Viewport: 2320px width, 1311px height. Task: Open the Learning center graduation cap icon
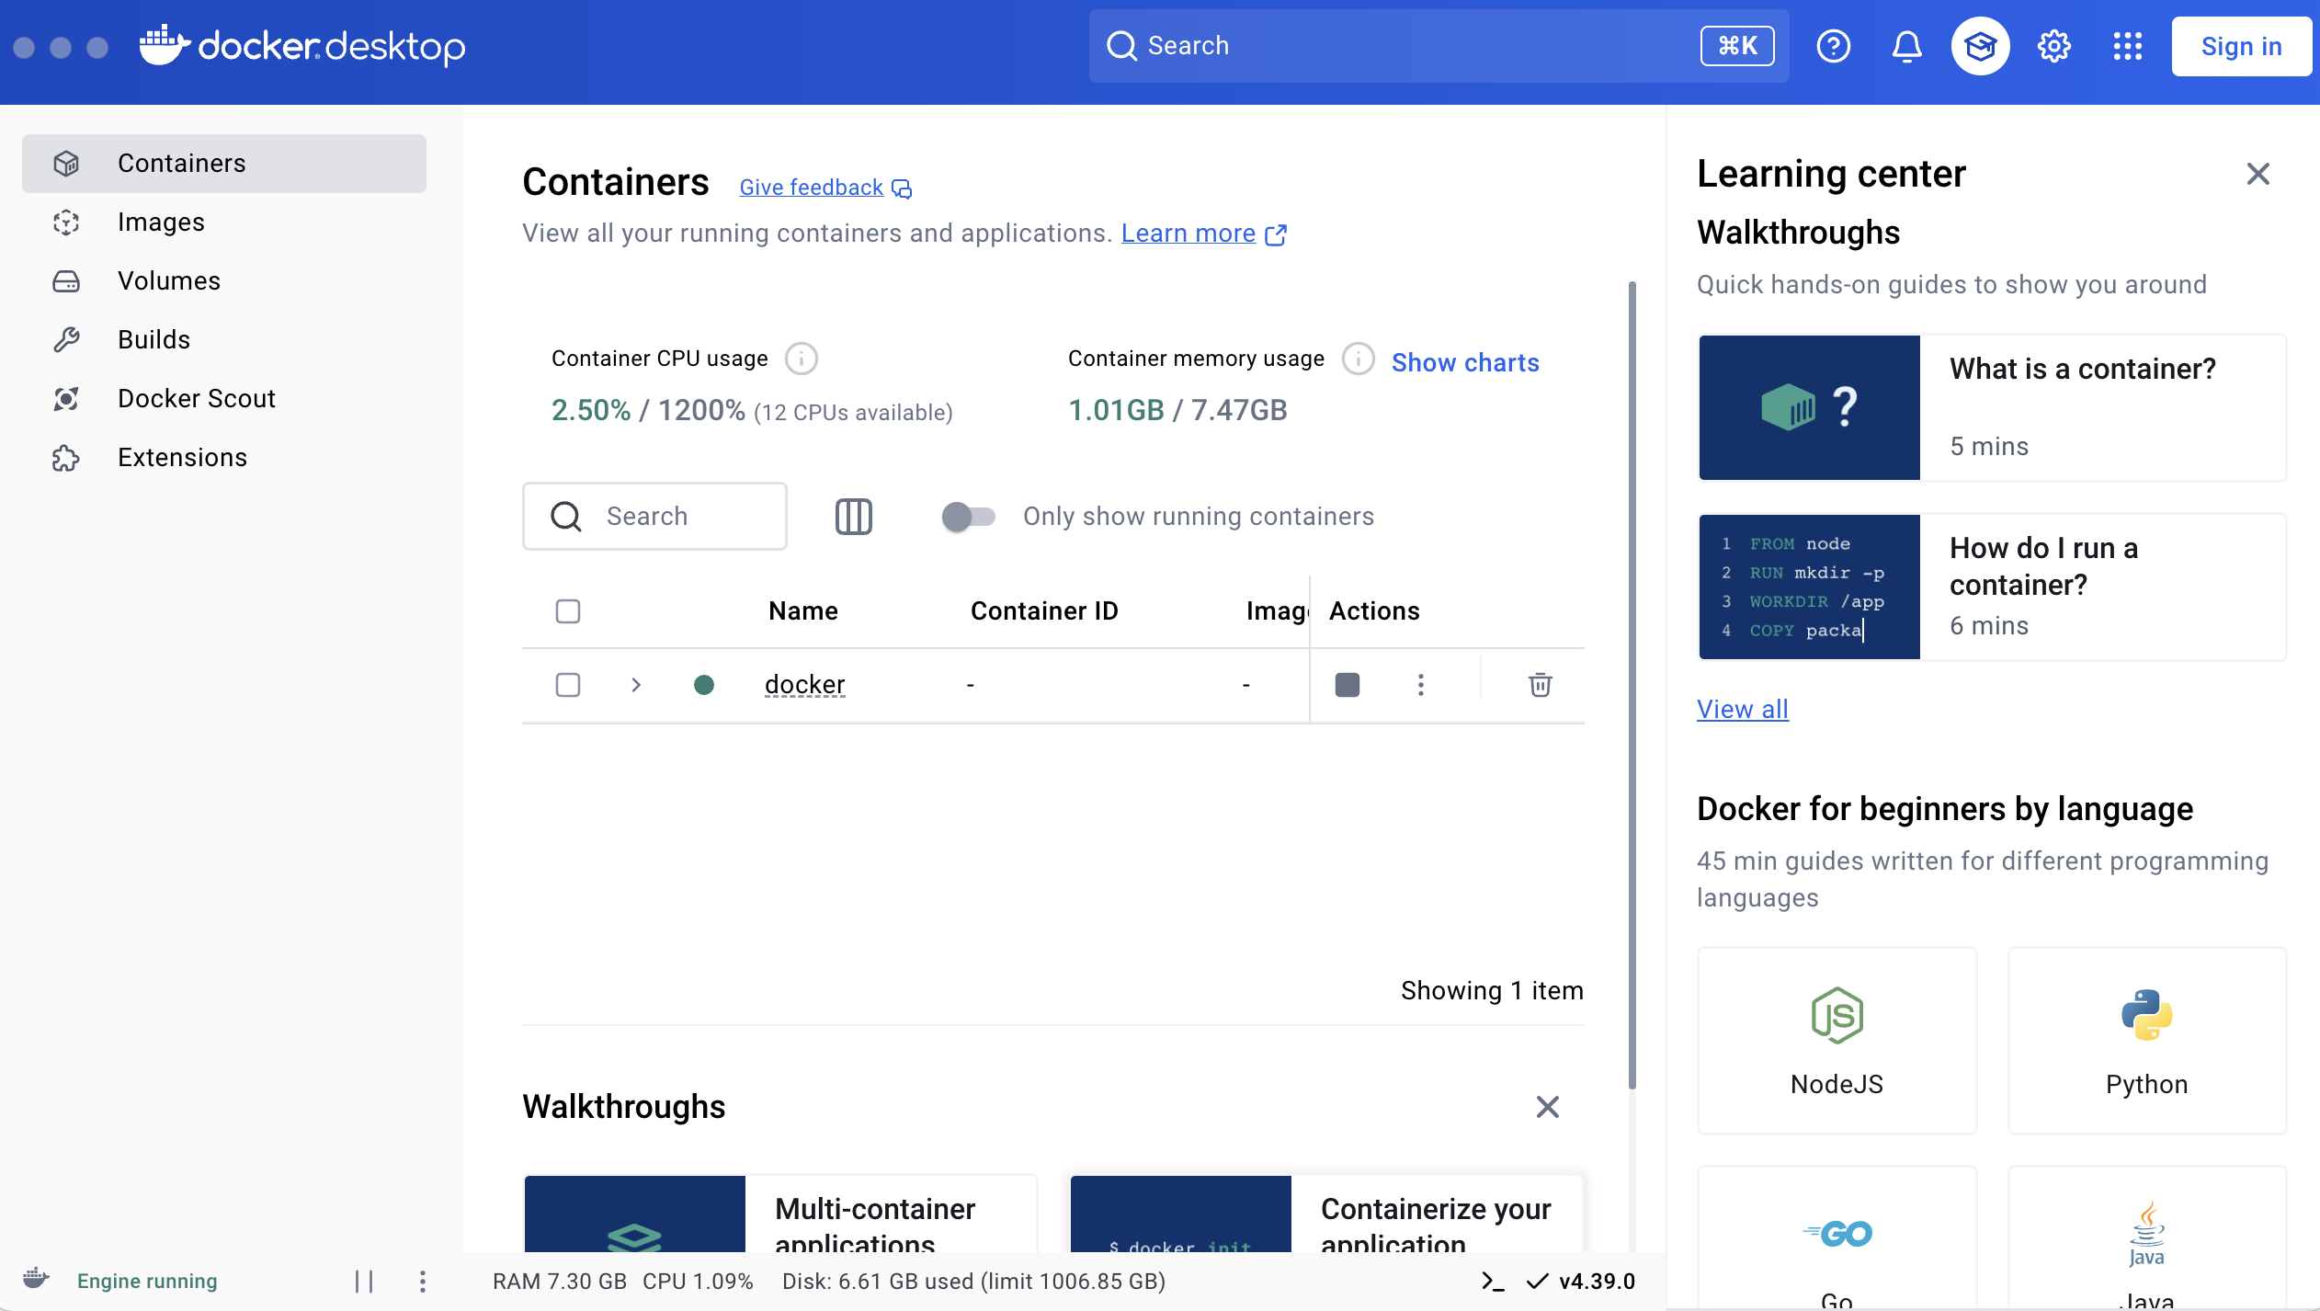coord(1980,46)
